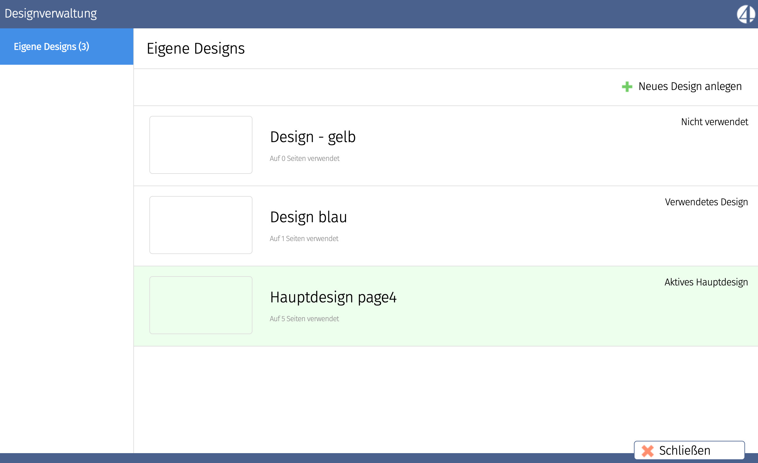Viewport: 758px width, 463px height.
Task: Open the Hauptdesign page4 thumbnail preview
Action: (x=201, y=305)
